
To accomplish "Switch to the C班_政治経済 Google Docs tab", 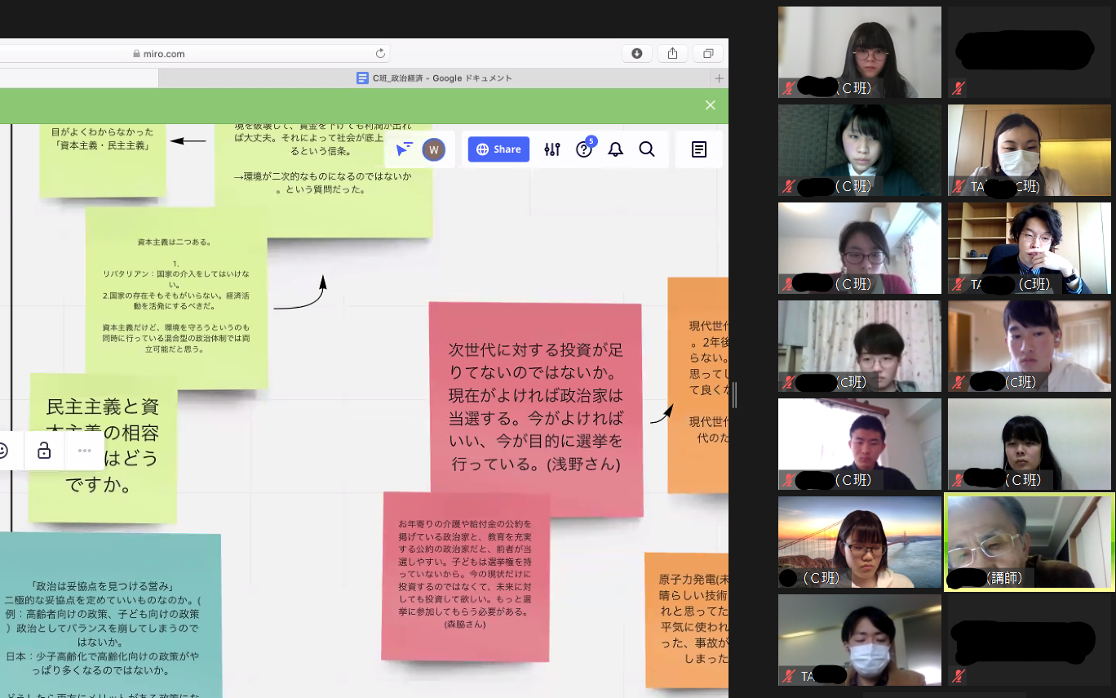I will pos(434,78).
